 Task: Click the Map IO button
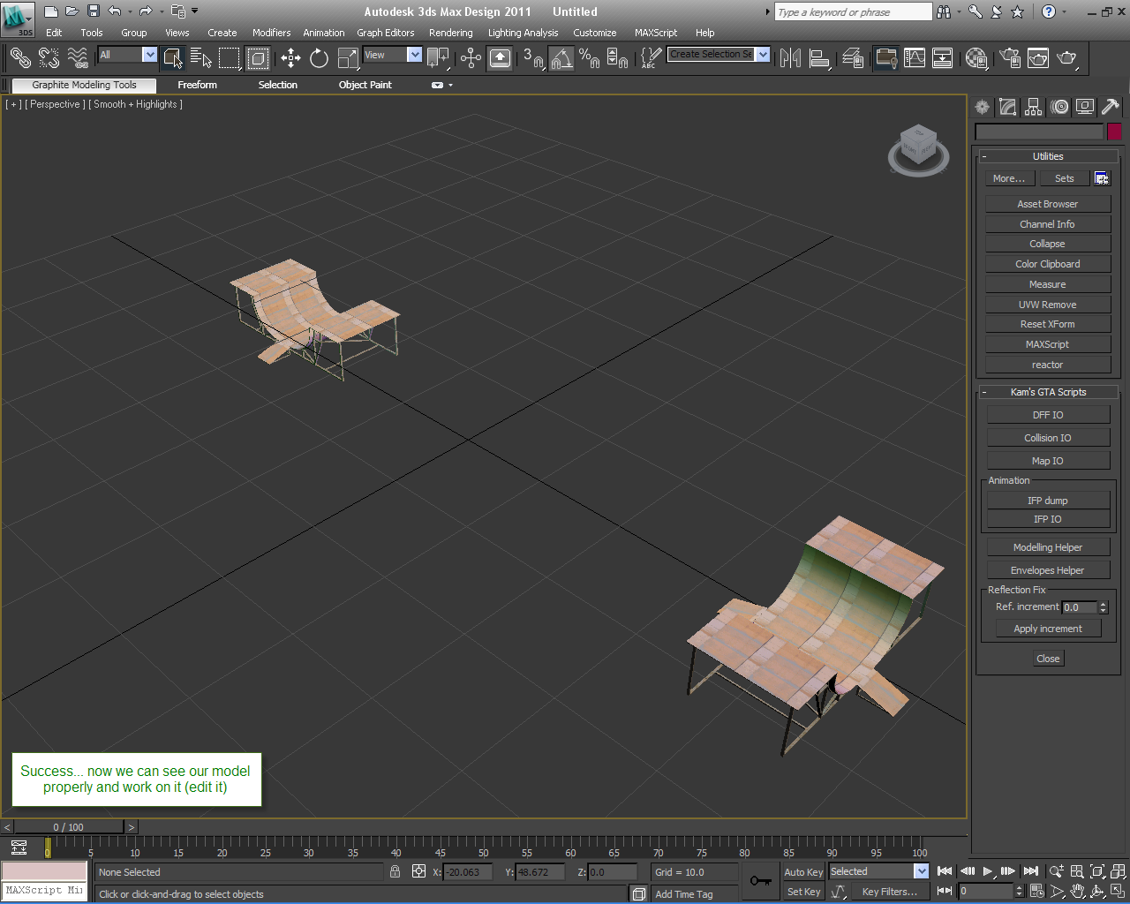[1048, 461]
